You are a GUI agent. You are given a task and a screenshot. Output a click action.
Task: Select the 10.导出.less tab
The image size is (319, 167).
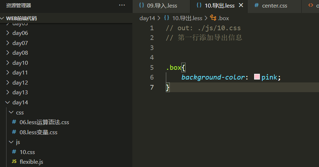[220, 6]
